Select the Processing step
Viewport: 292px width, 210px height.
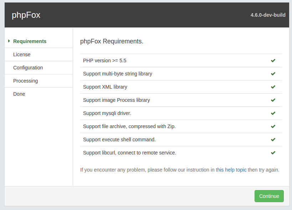click(x=26, y=81)
